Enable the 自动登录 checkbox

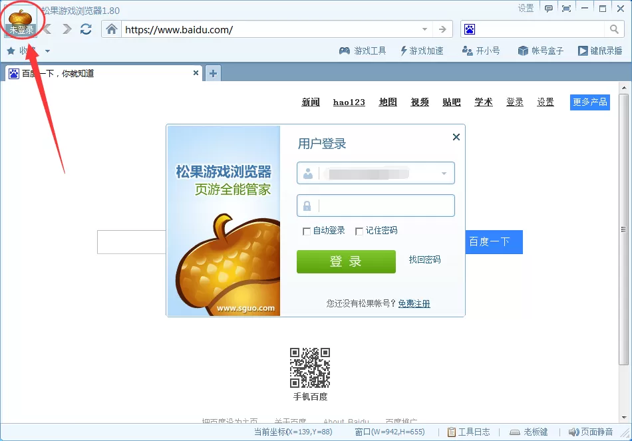tap(307, 231)
